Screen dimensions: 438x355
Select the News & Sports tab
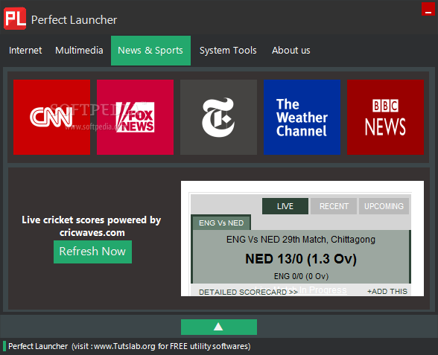pyautogui.click(x=150, y=51)
